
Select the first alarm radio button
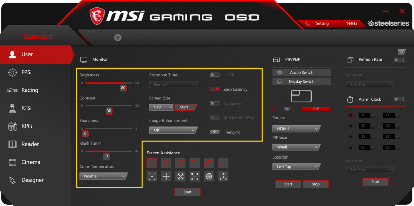(351, 115)
